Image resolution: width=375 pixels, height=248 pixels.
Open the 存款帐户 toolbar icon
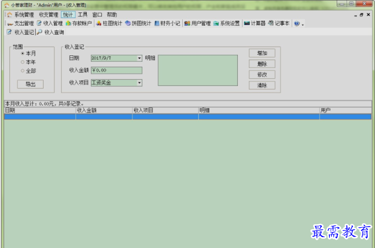[x=78, y=23]
